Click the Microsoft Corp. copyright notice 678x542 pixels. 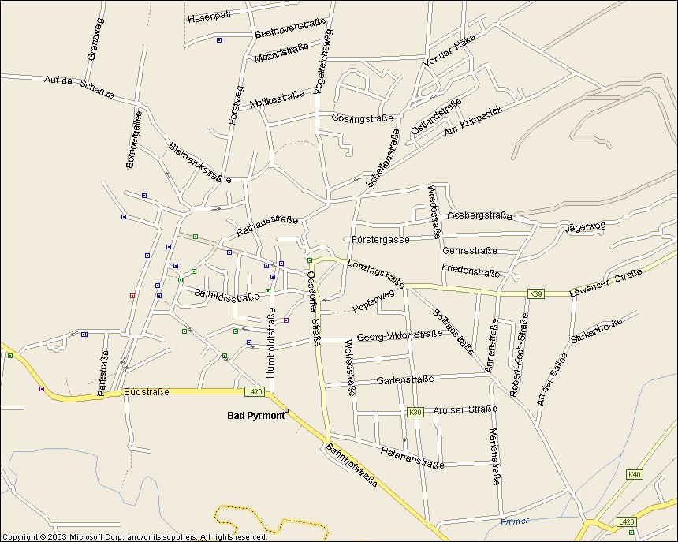tap(134, 536)
